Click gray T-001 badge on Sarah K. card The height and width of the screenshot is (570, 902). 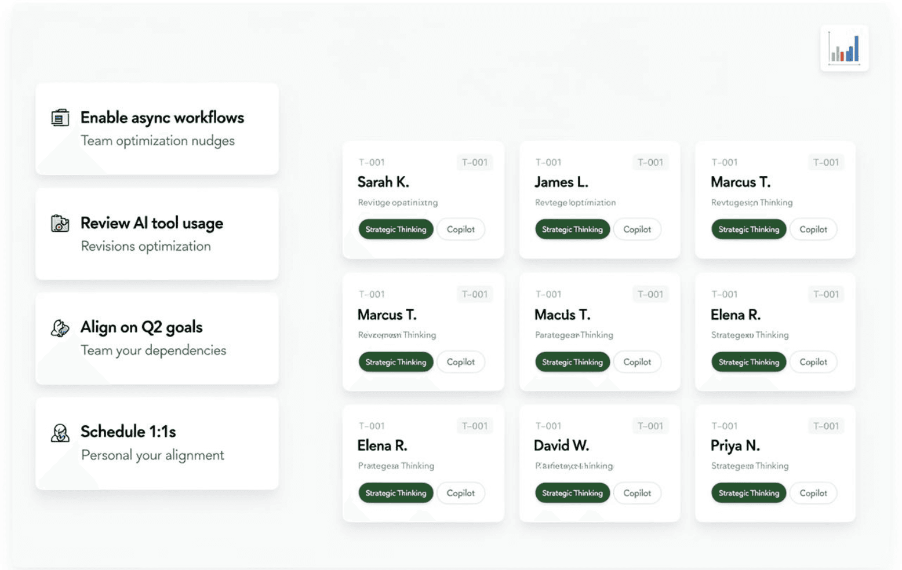coord(475,162)
